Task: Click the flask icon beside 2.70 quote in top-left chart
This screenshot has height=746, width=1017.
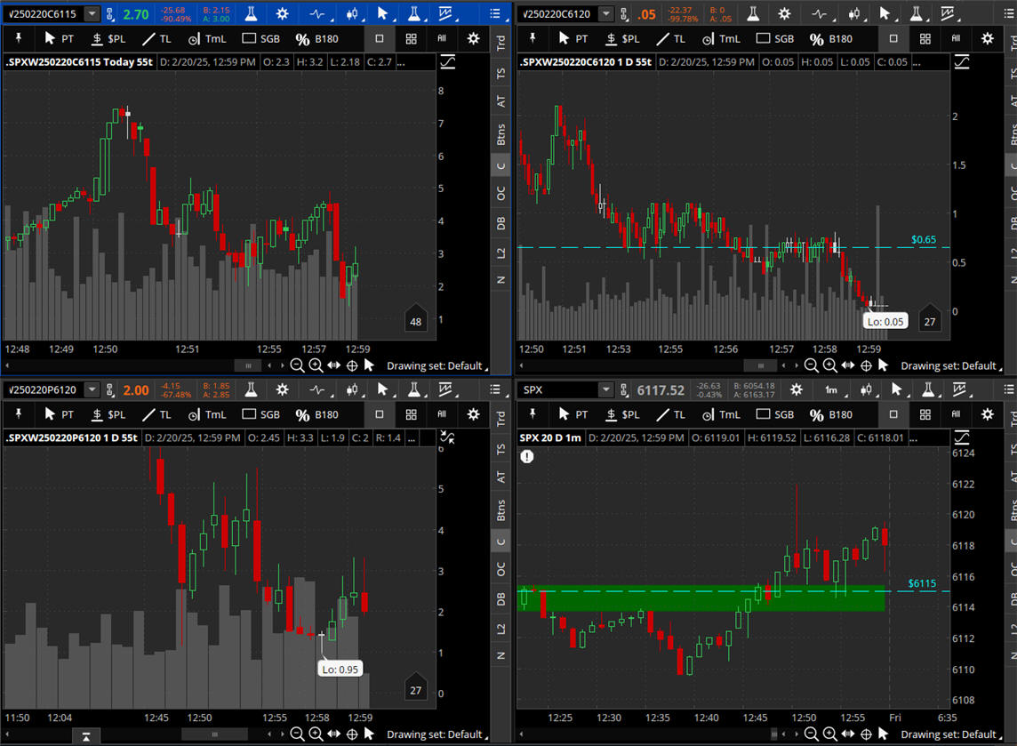Action: click(252, 14)
